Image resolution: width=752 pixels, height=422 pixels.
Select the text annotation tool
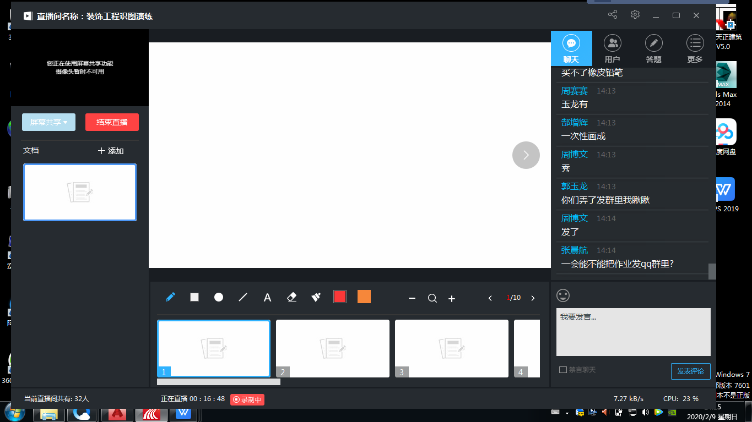coord(267,298)
